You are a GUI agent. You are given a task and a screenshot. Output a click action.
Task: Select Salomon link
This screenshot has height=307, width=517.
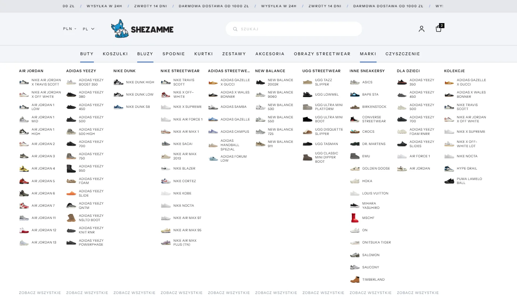[371, 255]
